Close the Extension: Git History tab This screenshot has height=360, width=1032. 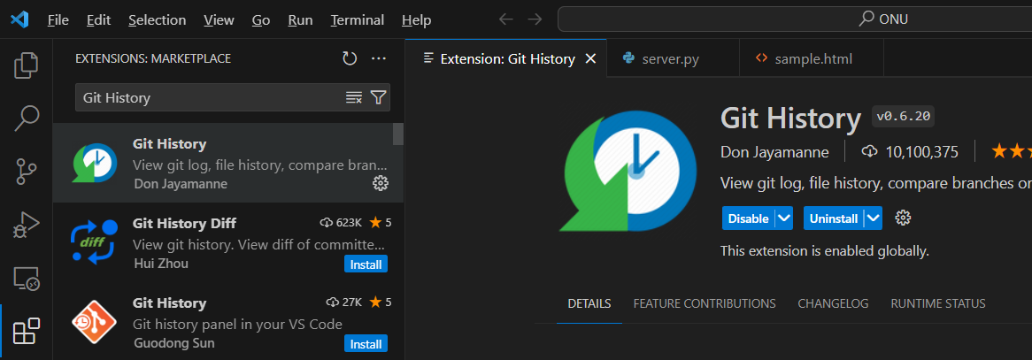(x=590, y=58)
